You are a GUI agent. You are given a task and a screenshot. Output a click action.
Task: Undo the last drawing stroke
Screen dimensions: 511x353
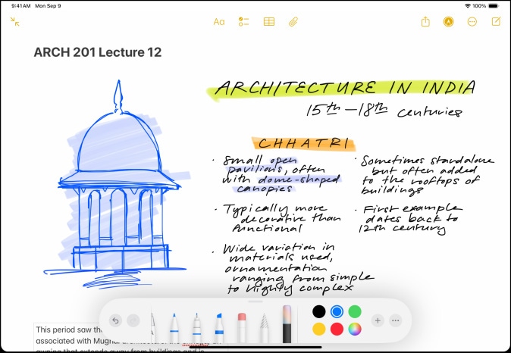tap(115, 320)
